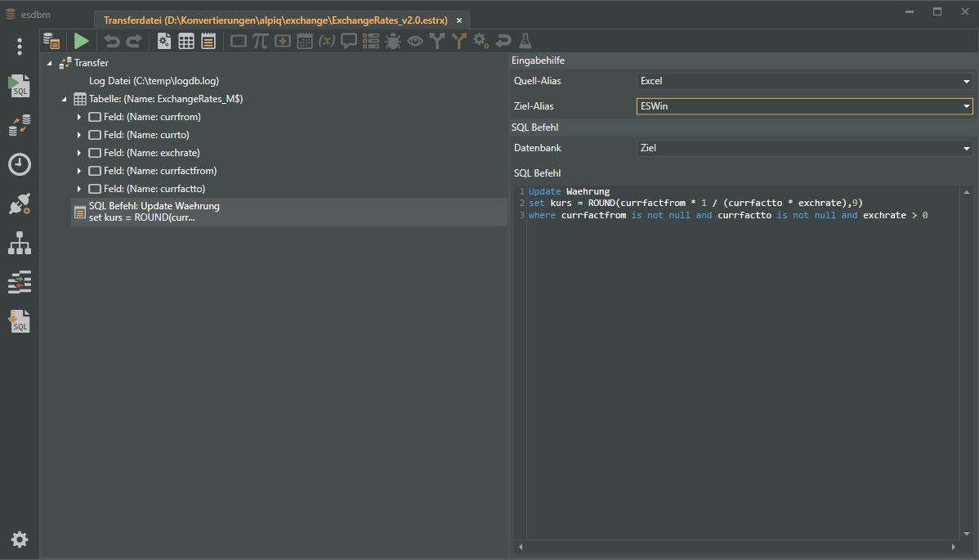Expand the currto field node
This screenshot has width=979, height=560.
79,135
